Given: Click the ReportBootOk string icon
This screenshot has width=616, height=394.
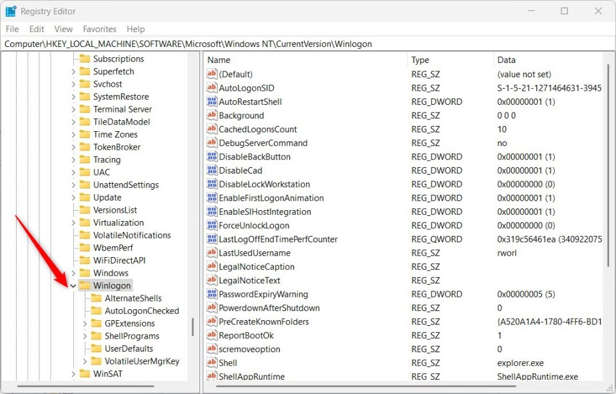Looking at the screenshot, I should pyautogui.click(x=212, y=336).
